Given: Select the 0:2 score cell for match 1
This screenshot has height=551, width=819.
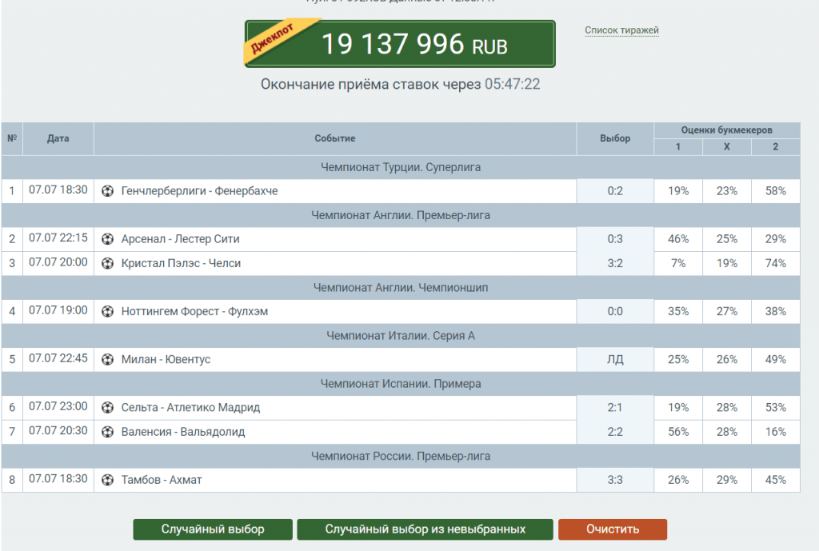Looking at the screenshot, I should [x=615, y=191].
